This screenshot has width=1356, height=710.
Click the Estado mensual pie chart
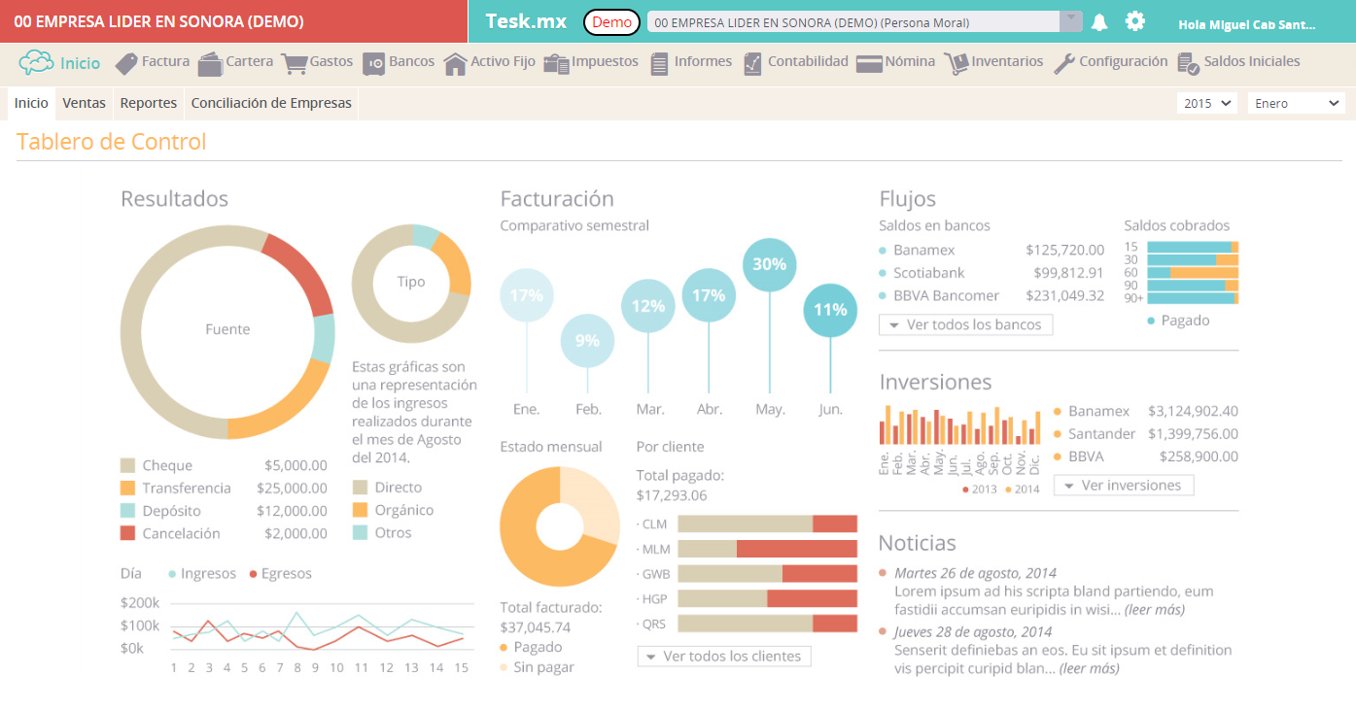pos(560,527)
